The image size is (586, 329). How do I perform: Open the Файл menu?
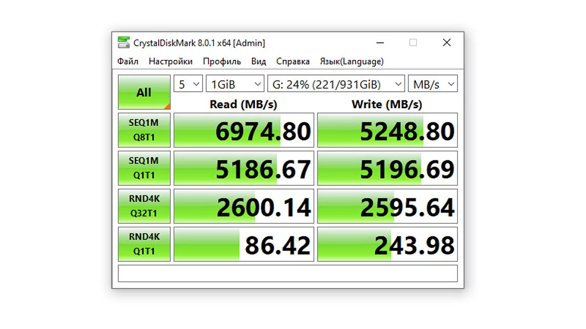click(128, 61)
